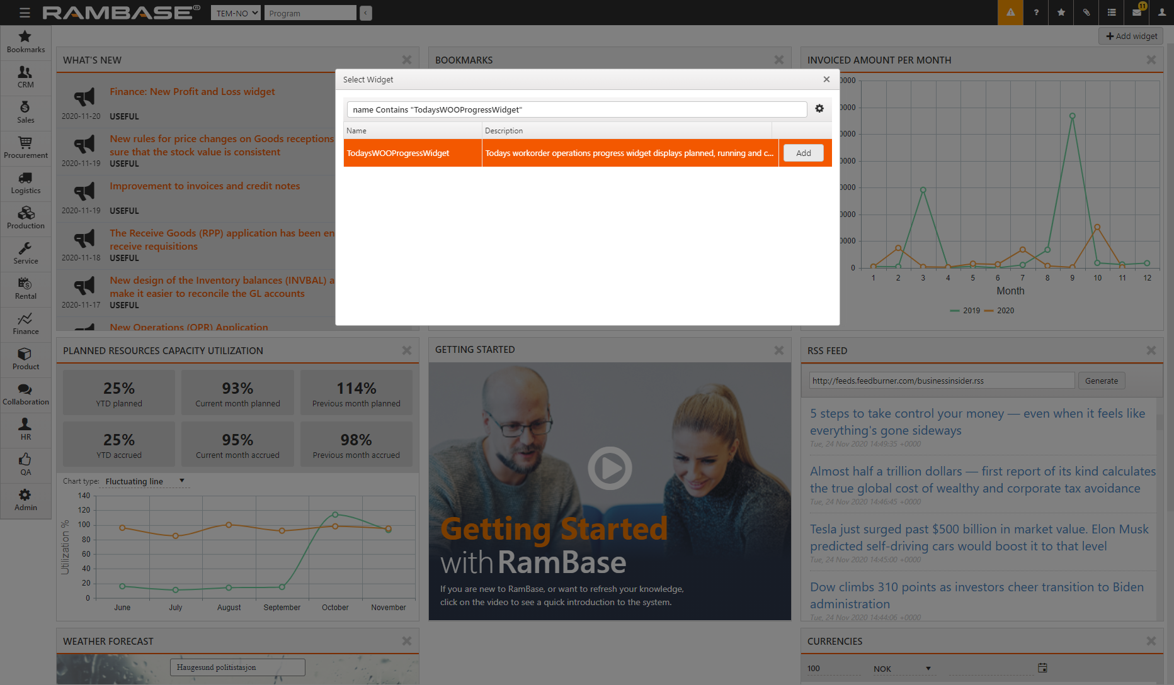The image size is (1174, 685).
Task: Open the hamburger main menu
Action: point(25,13)
